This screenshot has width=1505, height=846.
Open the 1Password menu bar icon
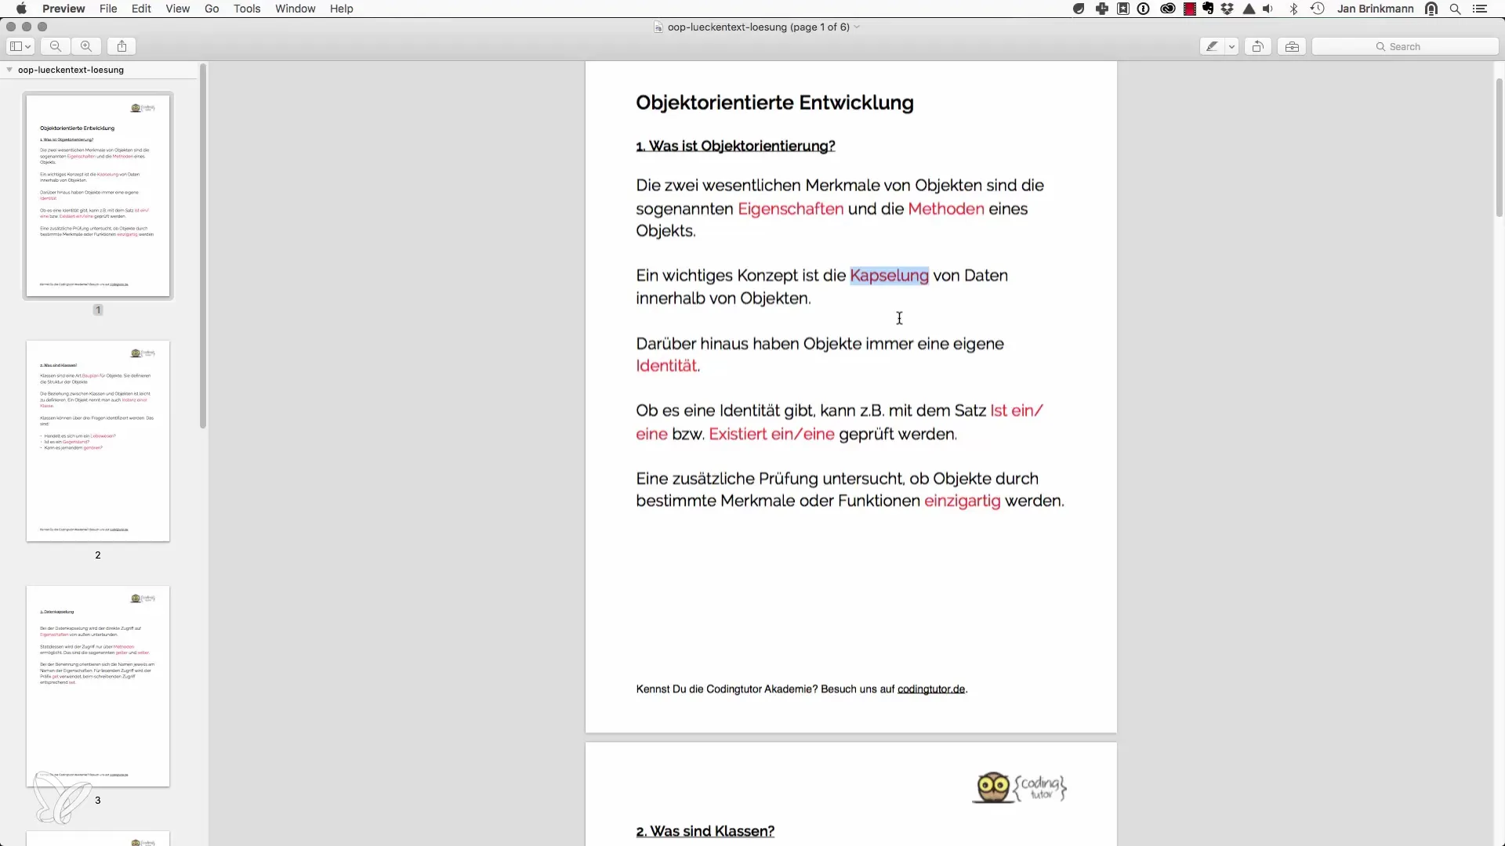1144,9
